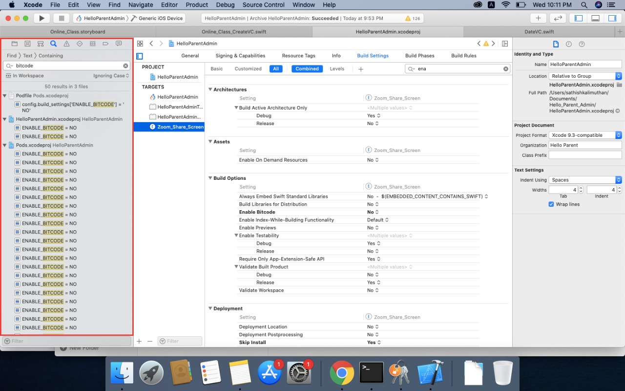625x391 pixels.
Task: Add a new target with the plus button
Action: tap(139, 341)
